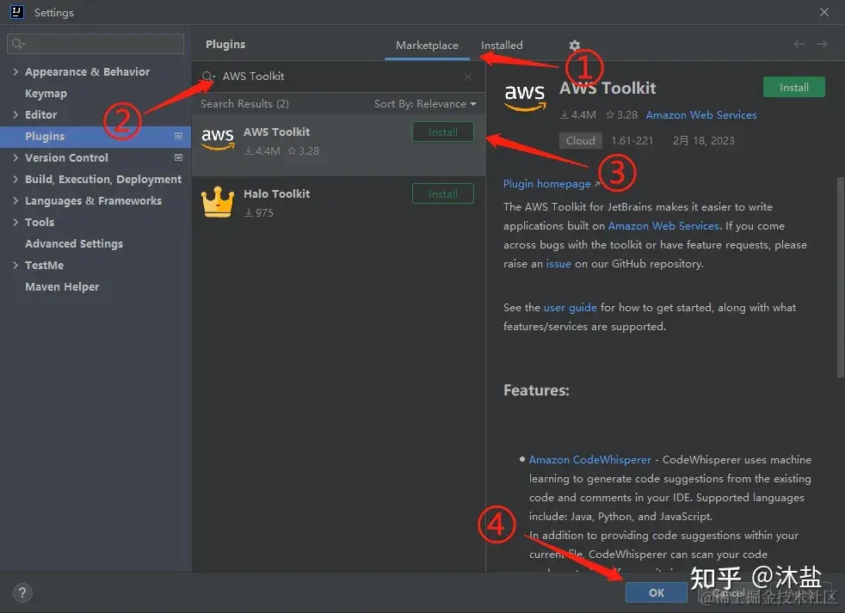Click the IntelliJ logo in the title bar
The height and width of the screenshot is (613, 845).
[x=16, y=12]
